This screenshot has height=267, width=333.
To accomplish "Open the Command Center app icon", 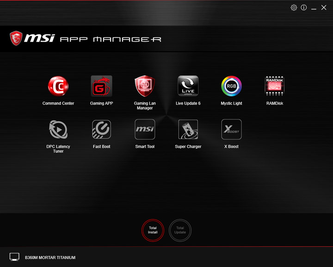I will click(x=58, y=86).
